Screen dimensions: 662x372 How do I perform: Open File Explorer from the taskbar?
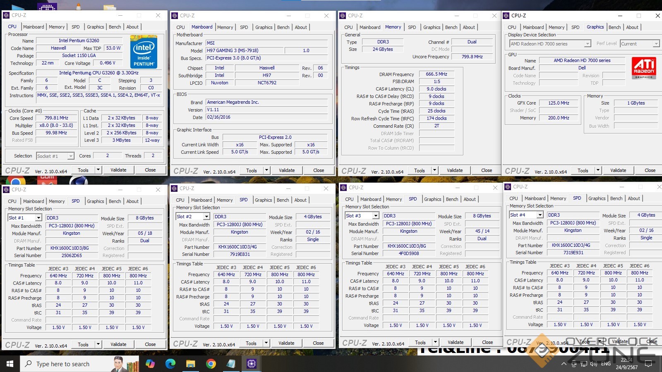(x=190, y=364)
